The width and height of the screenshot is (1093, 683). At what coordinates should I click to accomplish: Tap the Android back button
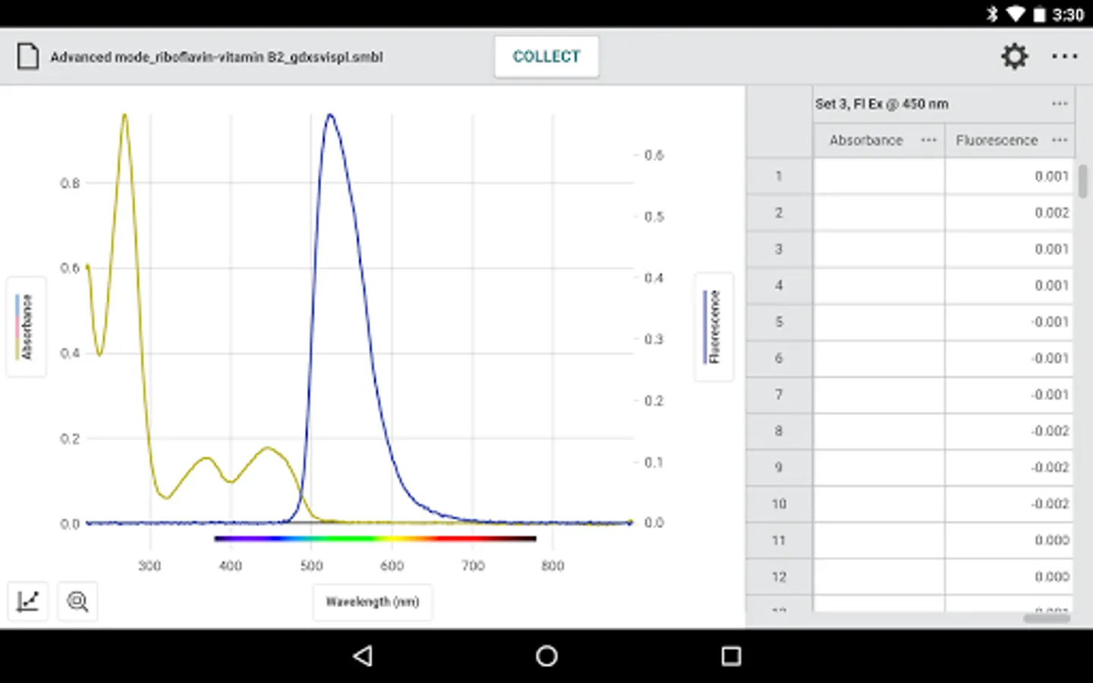(x=363, y=656)
